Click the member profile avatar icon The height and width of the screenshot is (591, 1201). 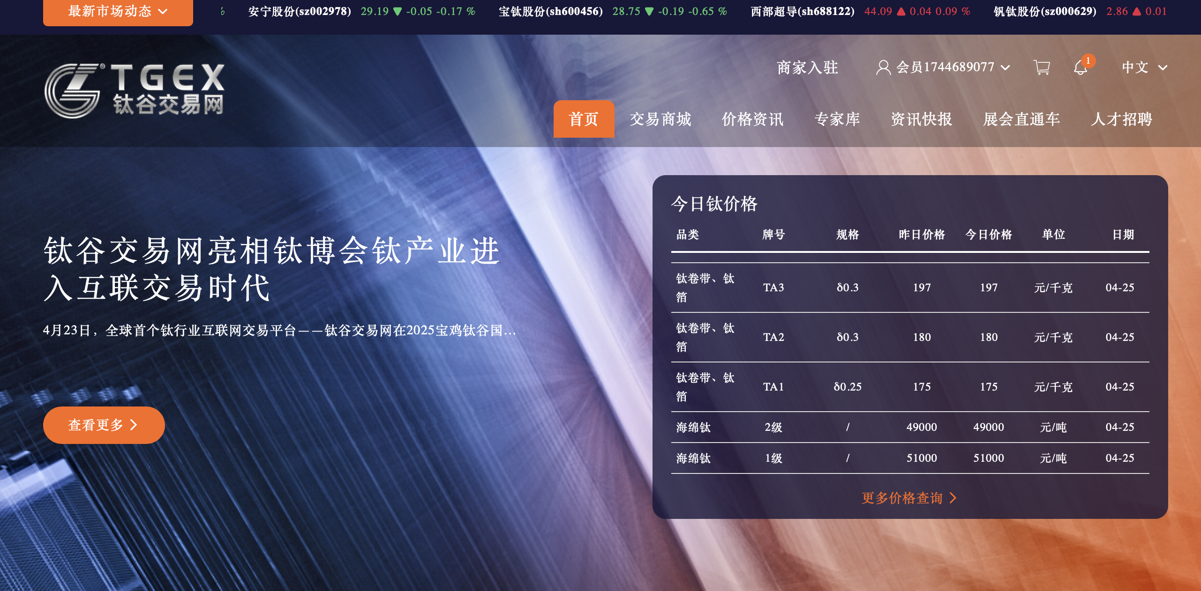883,67
